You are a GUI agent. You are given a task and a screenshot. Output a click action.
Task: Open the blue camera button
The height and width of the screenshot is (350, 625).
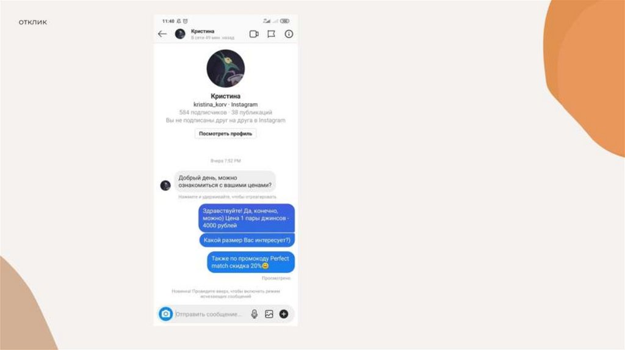tap(166, 314)
